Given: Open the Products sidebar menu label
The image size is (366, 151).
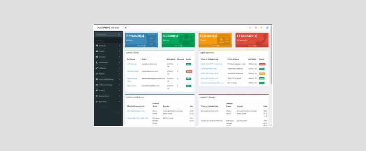Looking at the screenshot, I should 102,46.
